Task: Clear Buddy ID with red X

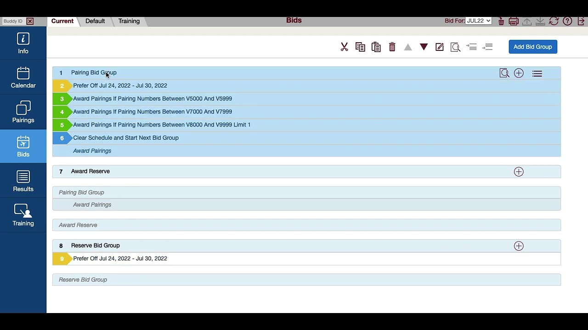Action: pyautogui.click(x=30, y=21)
